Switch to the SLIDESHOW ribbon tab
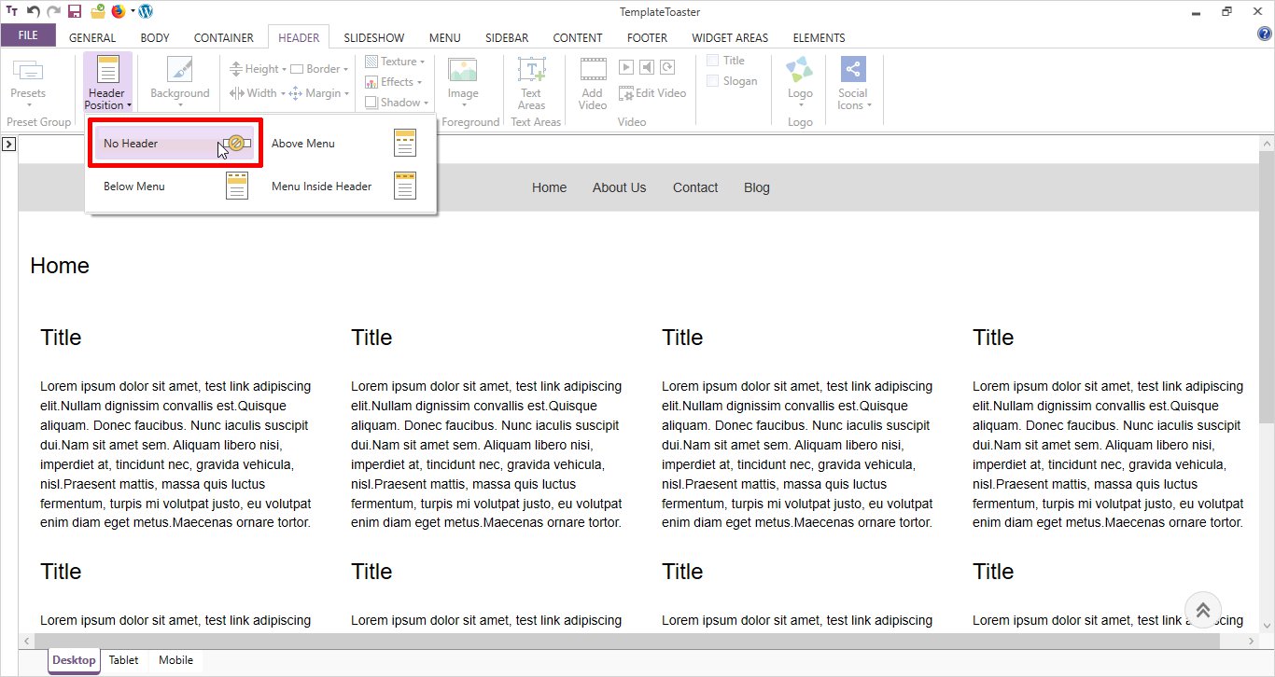This screenshot has height=677, width=1275. tap(373, 38)
